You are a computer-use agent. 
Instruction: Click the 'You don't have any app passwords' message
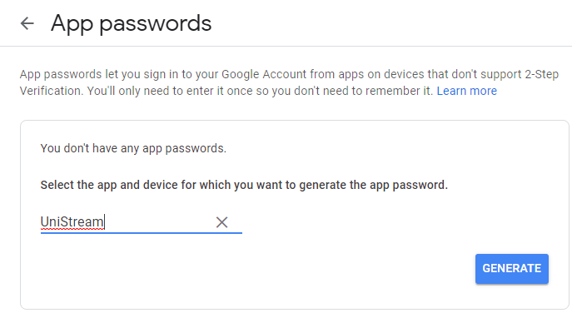pos(133,148)
